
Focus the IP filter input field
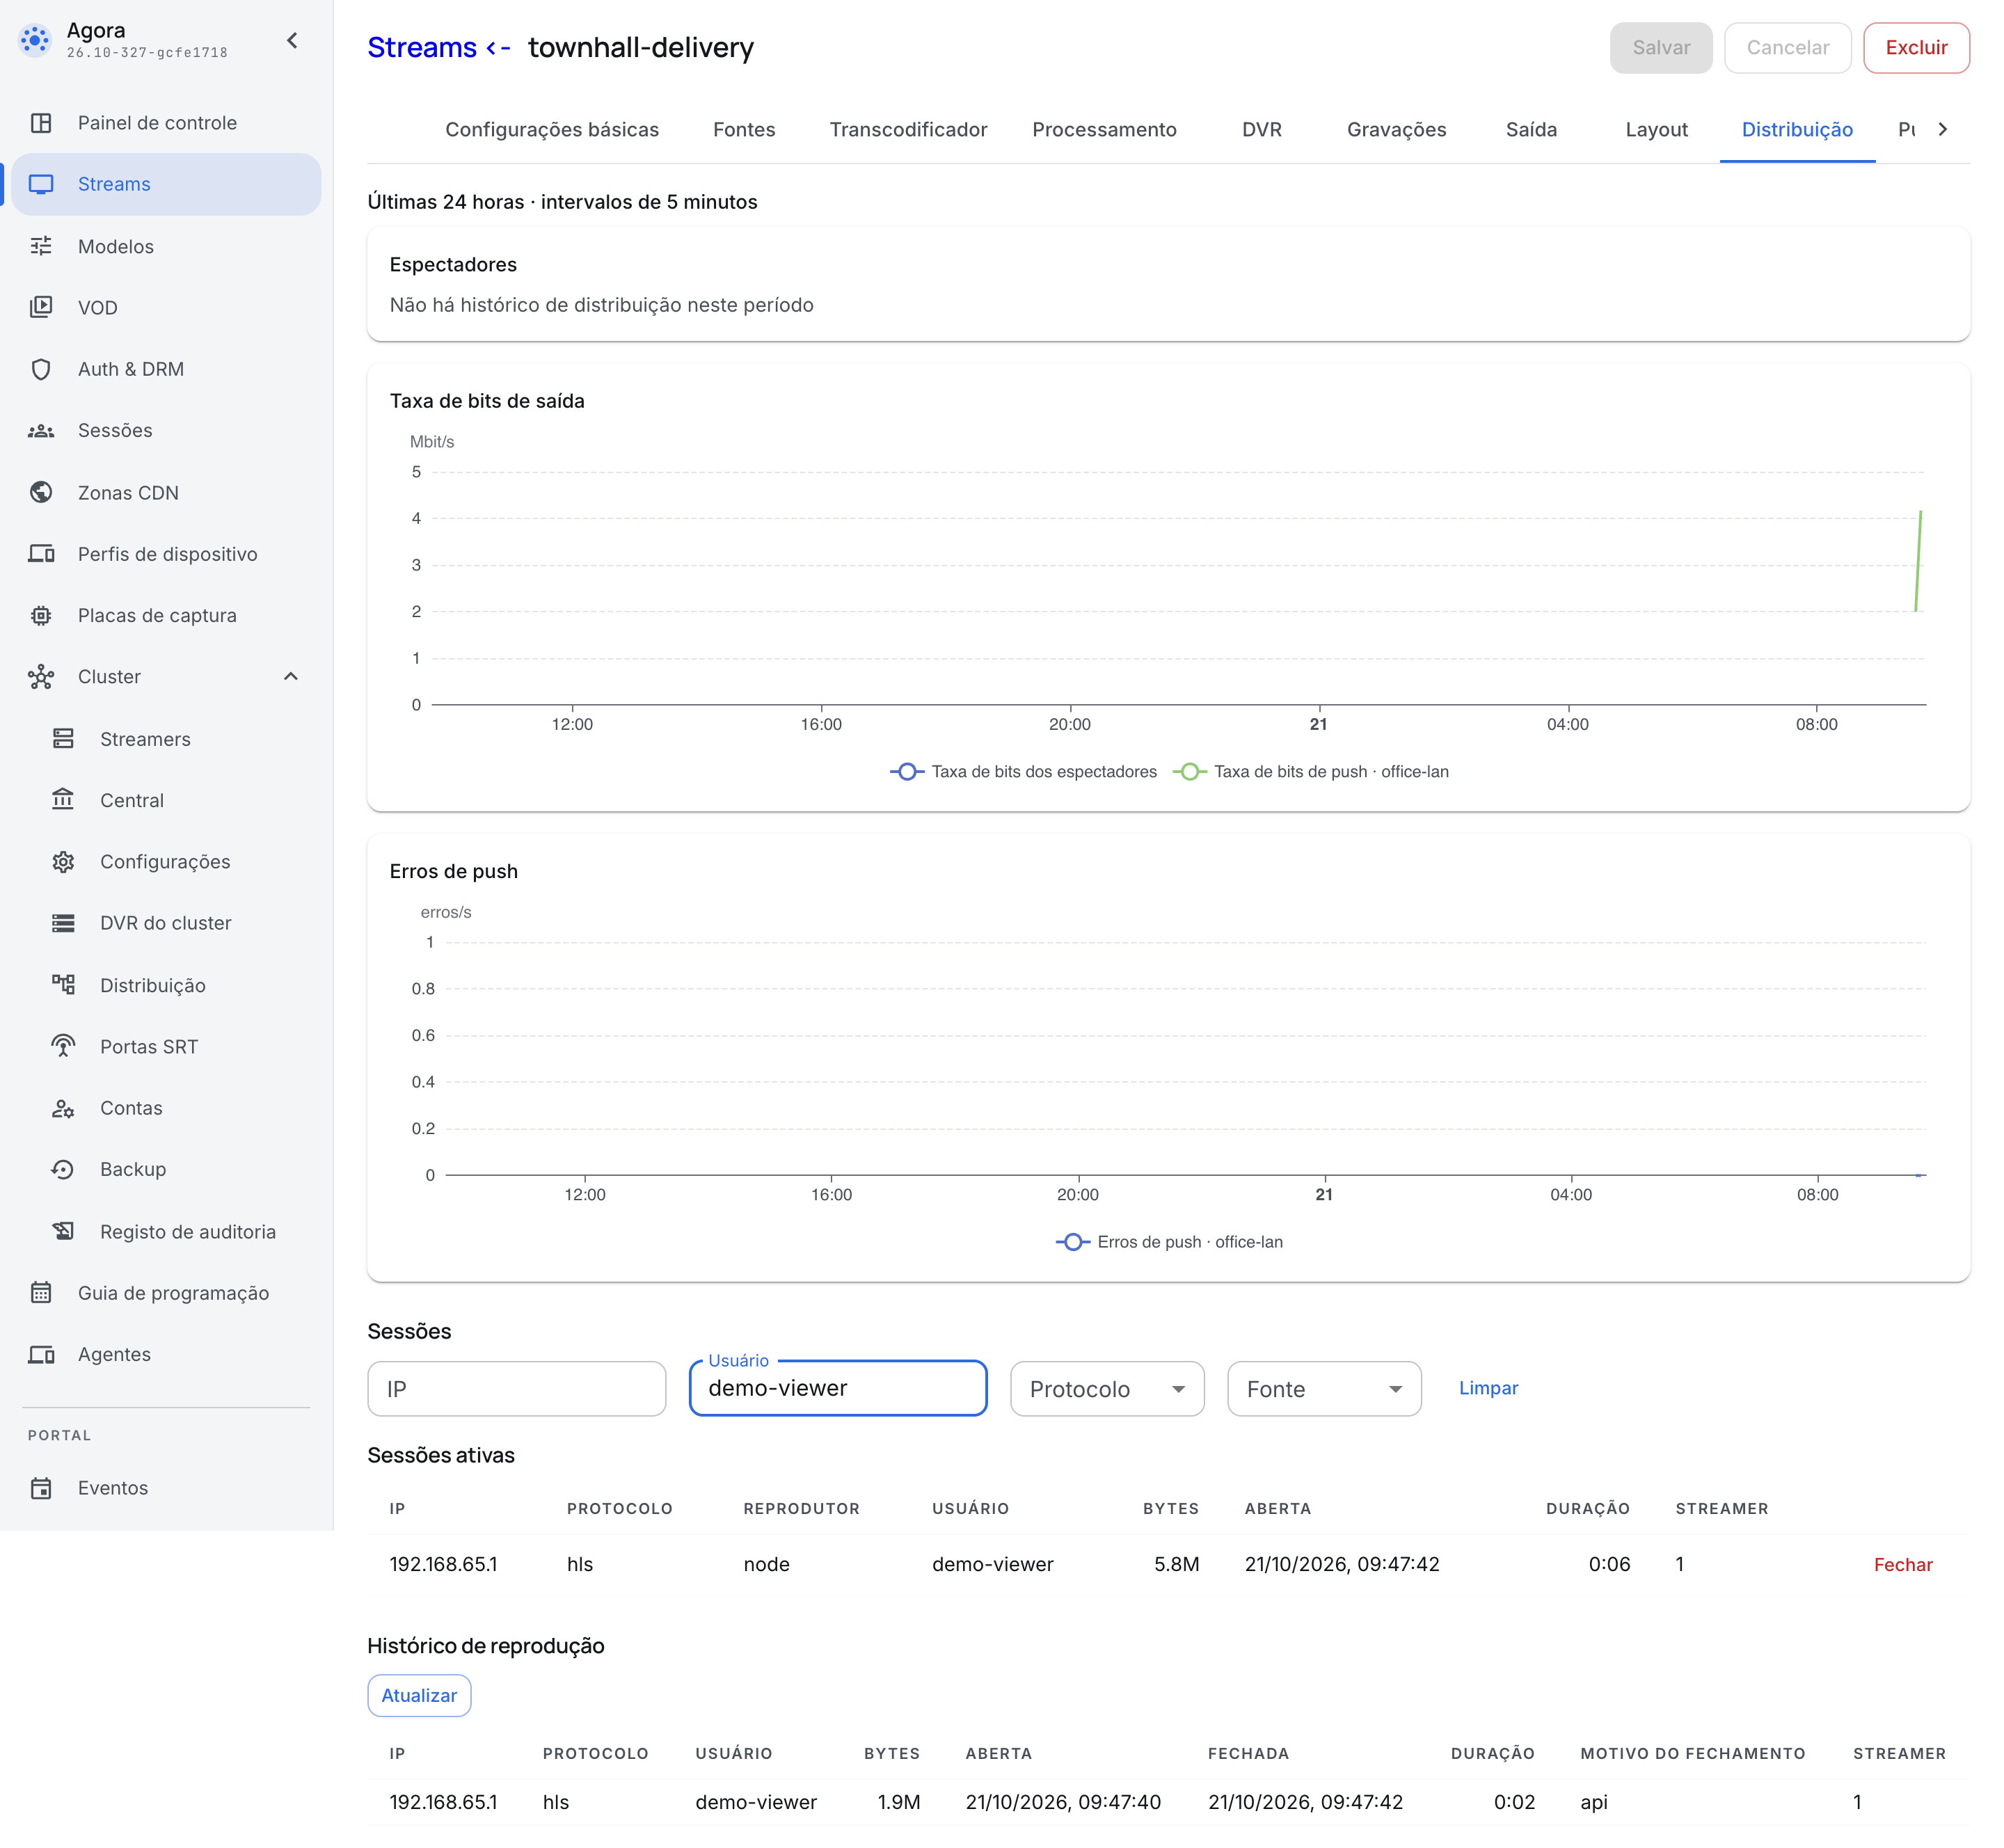coord(517,1389)
